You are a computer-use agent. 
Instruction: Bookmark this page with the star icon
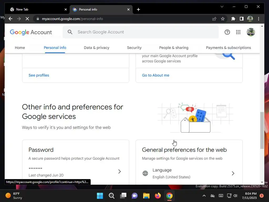223,19
